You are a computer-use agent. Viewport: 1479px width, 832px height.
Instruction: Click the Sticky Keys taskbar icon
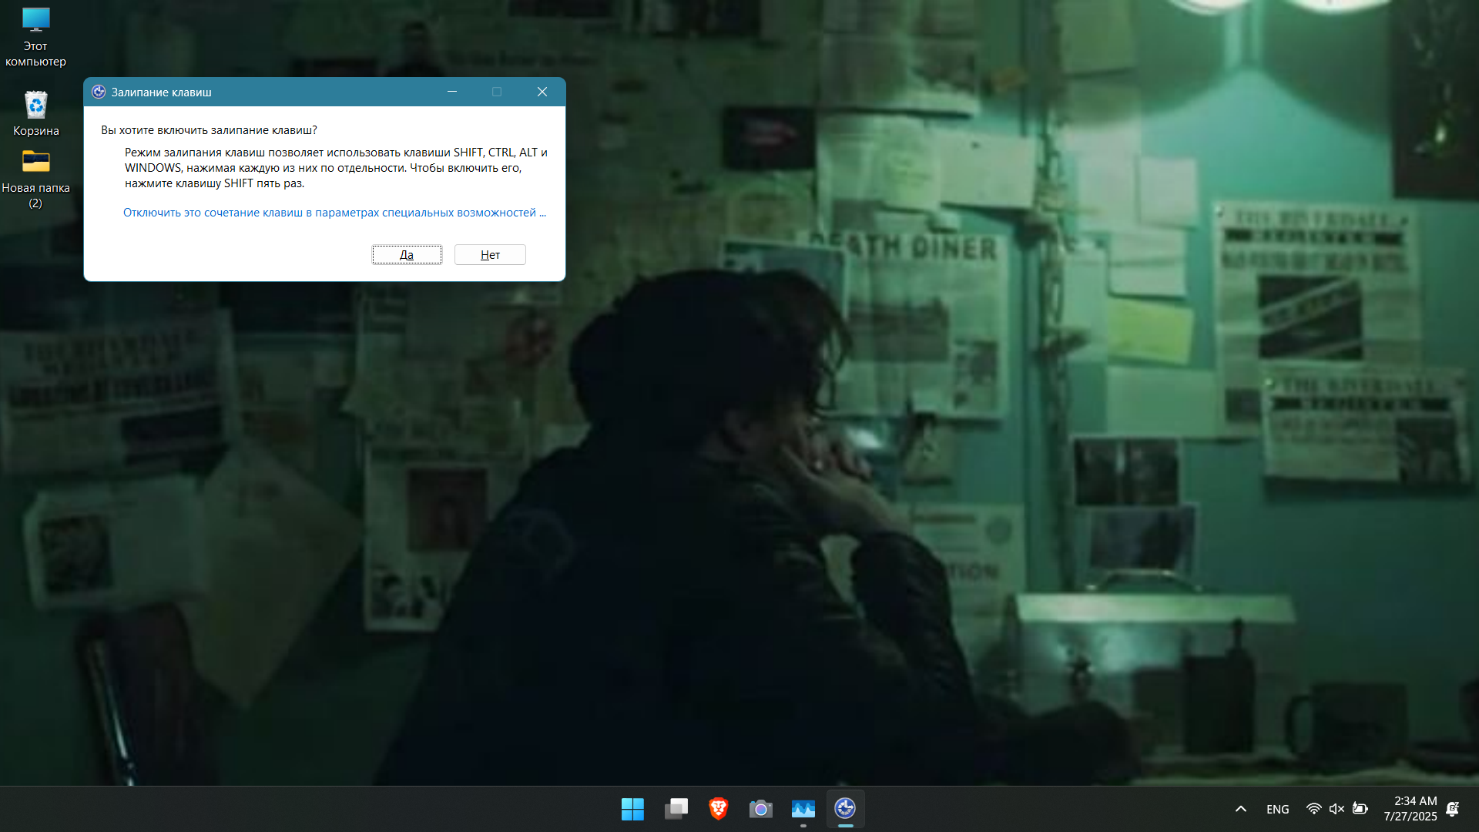click(845, 809)
